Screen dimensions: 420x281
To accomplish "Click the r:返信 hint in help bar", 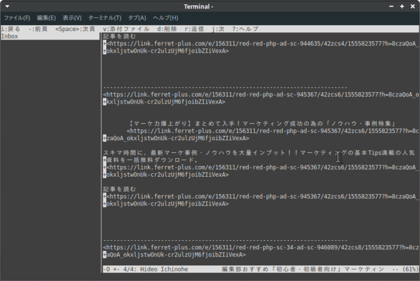I will point(194,29).
